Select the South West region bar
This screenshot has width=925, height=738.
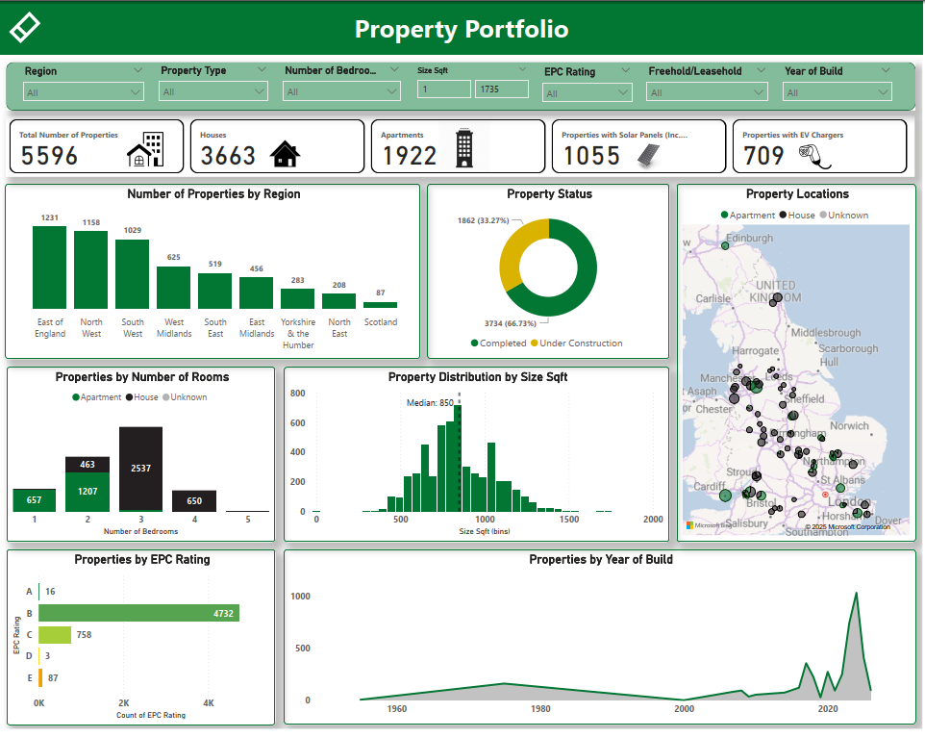point(132,274)
